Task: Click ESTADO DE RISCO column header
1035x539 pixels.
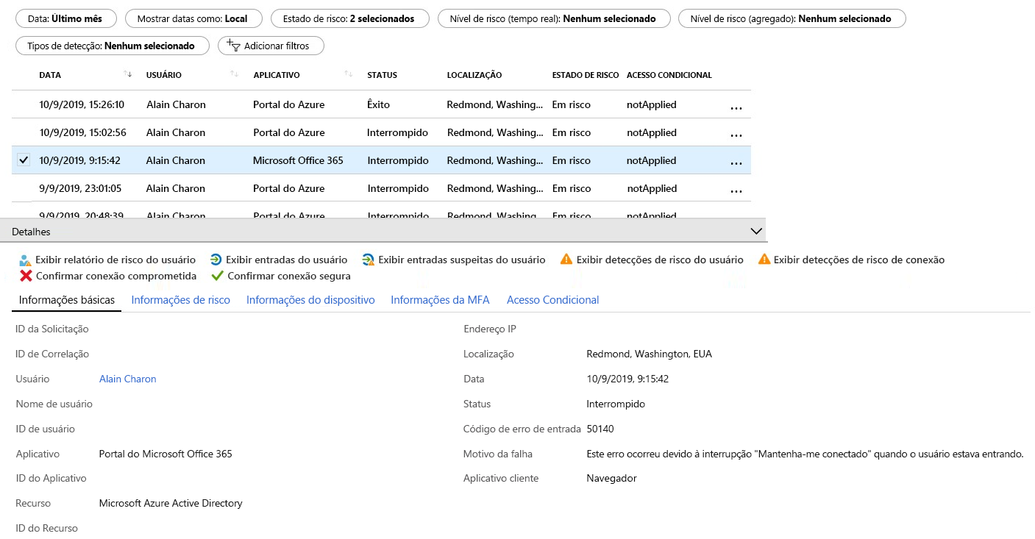Action: (586, 75)
